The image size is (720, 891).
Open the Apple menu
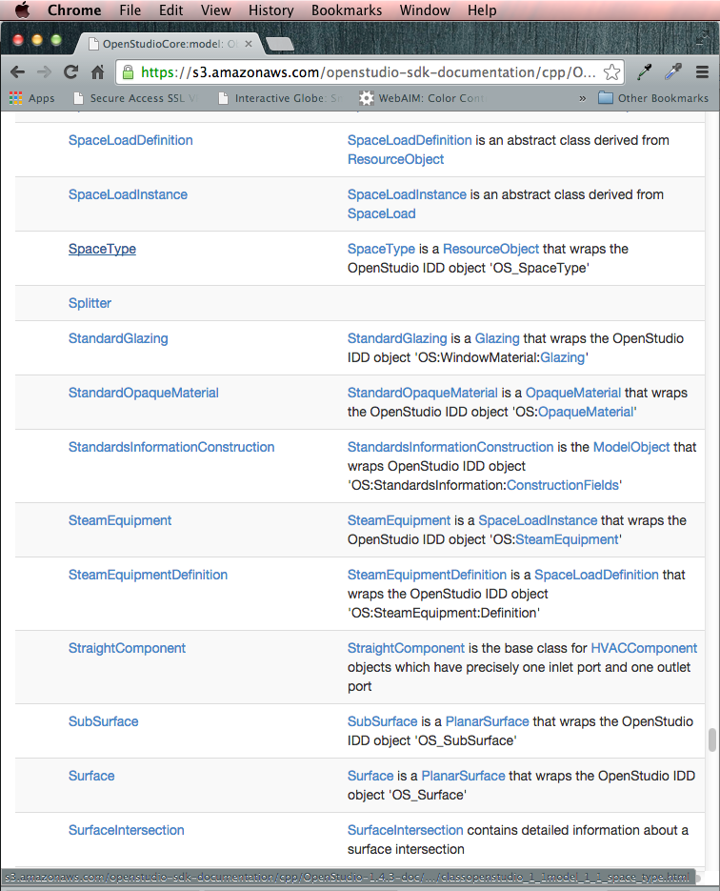(x=22, y=10)
